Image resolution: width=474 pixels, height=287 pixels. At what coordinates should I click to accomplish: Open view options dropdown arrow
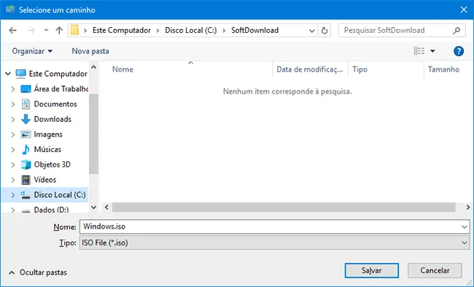pyautogui.click(x=432, y=51)
